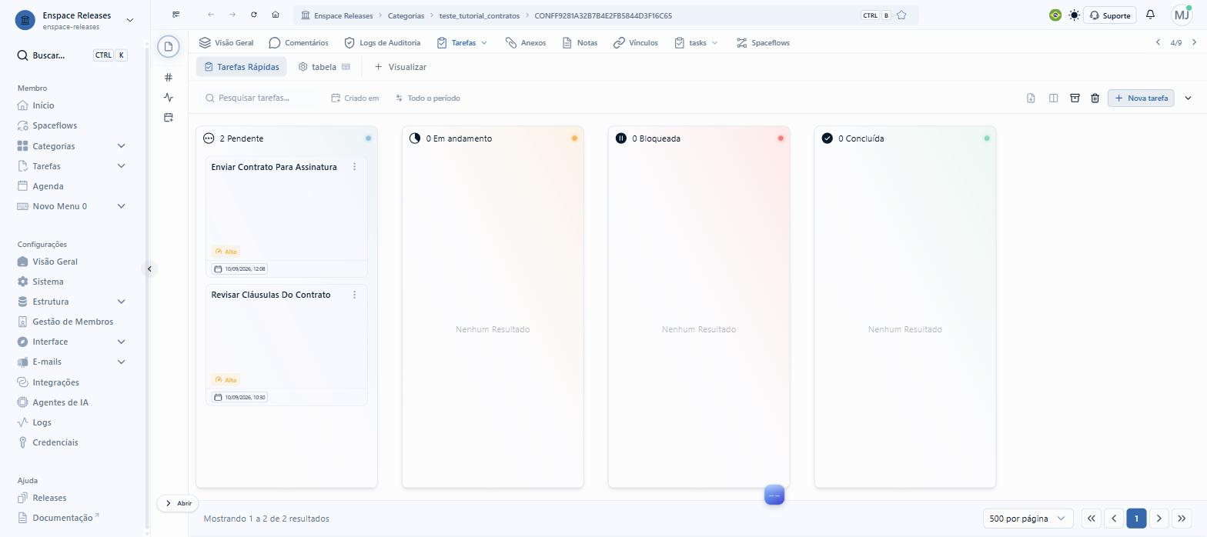
Task: Expand the Categorias sidebar menu
Action: tap(121, 146)
